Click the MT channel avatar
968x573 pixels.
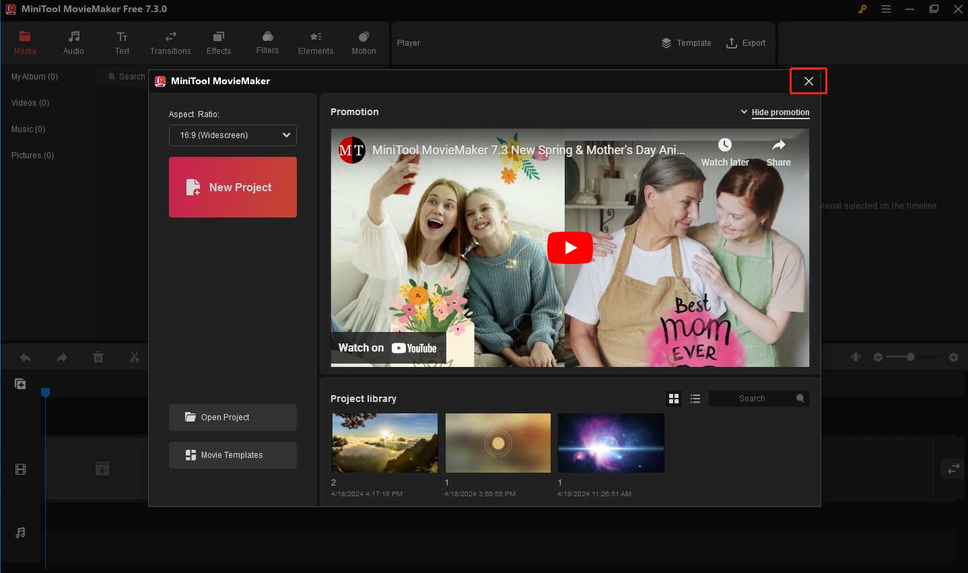coord(351,150)
